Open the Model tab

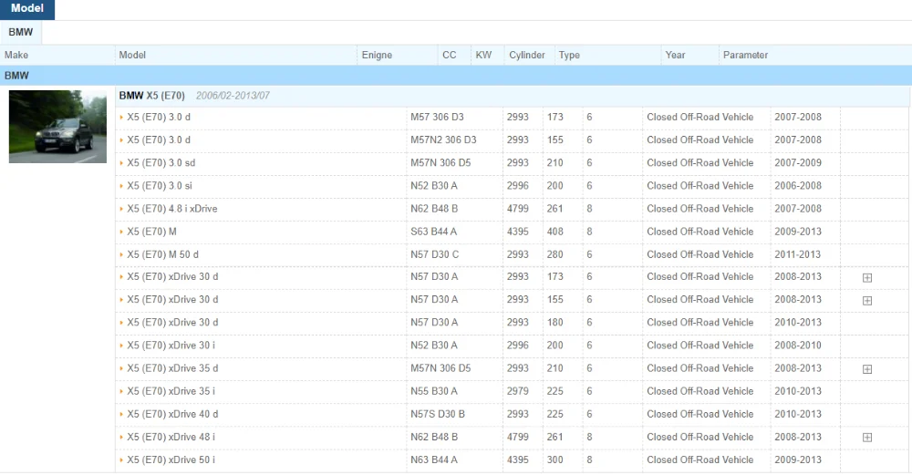click(x=27, y=9)
